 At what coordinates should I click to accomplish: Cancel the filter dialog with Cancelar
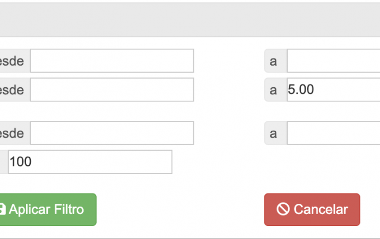pos(312,210)
